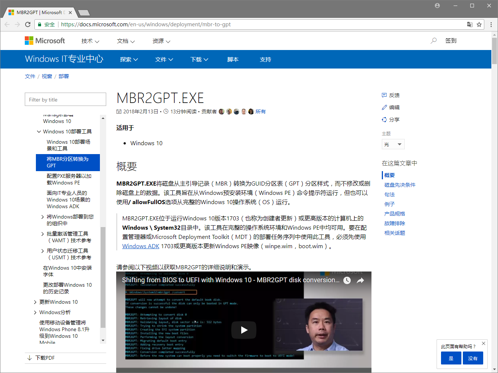The height and width of the screenshot is (373, 498).
Task: Click the feedback (反馈) icon
Action: 384,95
